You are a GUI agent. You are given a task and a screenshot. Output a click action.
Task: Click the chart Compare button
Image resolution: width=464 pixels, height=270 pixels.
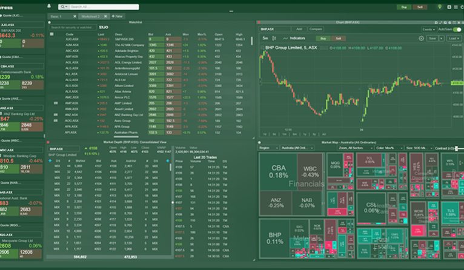316,29
